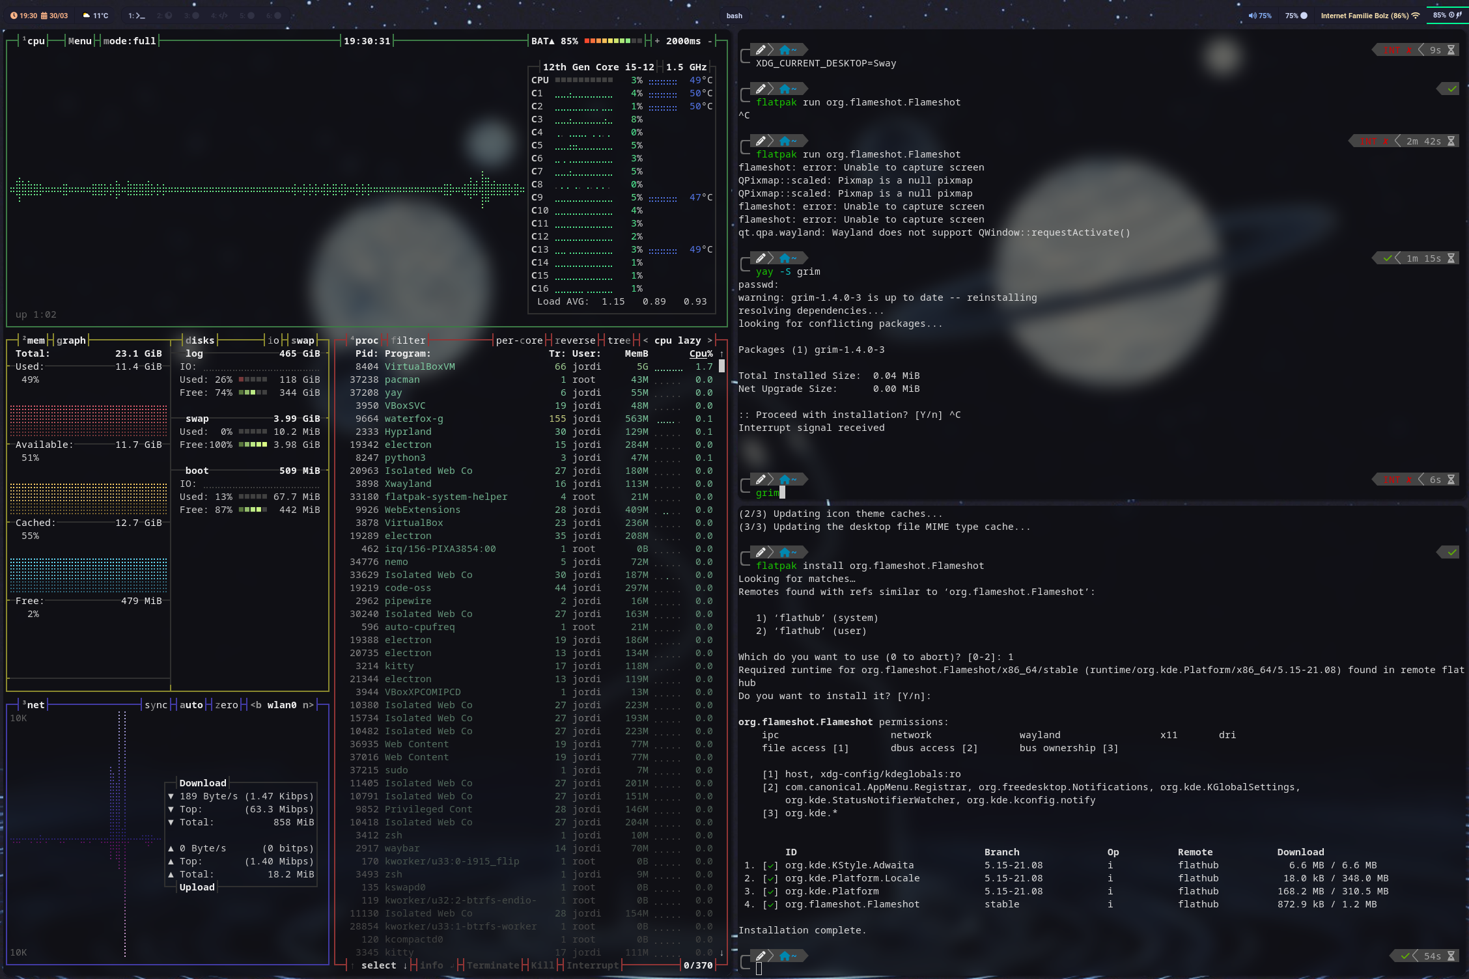
Task: Toggle per-core process CPU usage
Action: (x=519, y=340)
